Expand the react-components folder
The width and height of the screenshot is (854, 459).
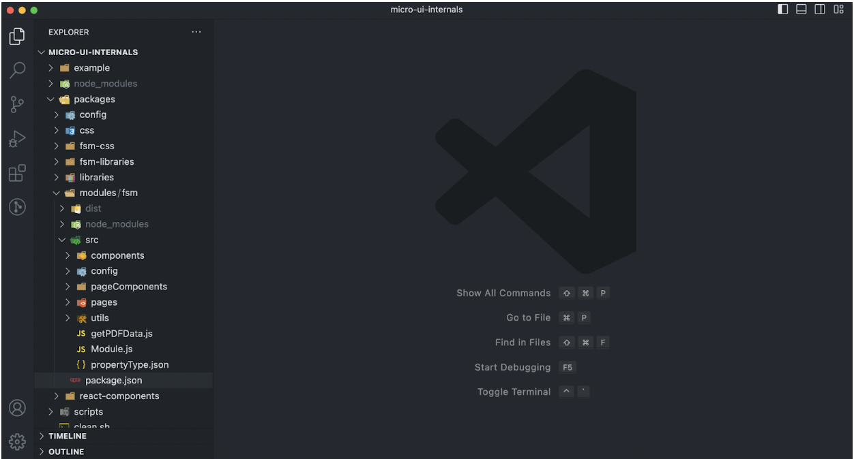point(119,396)
